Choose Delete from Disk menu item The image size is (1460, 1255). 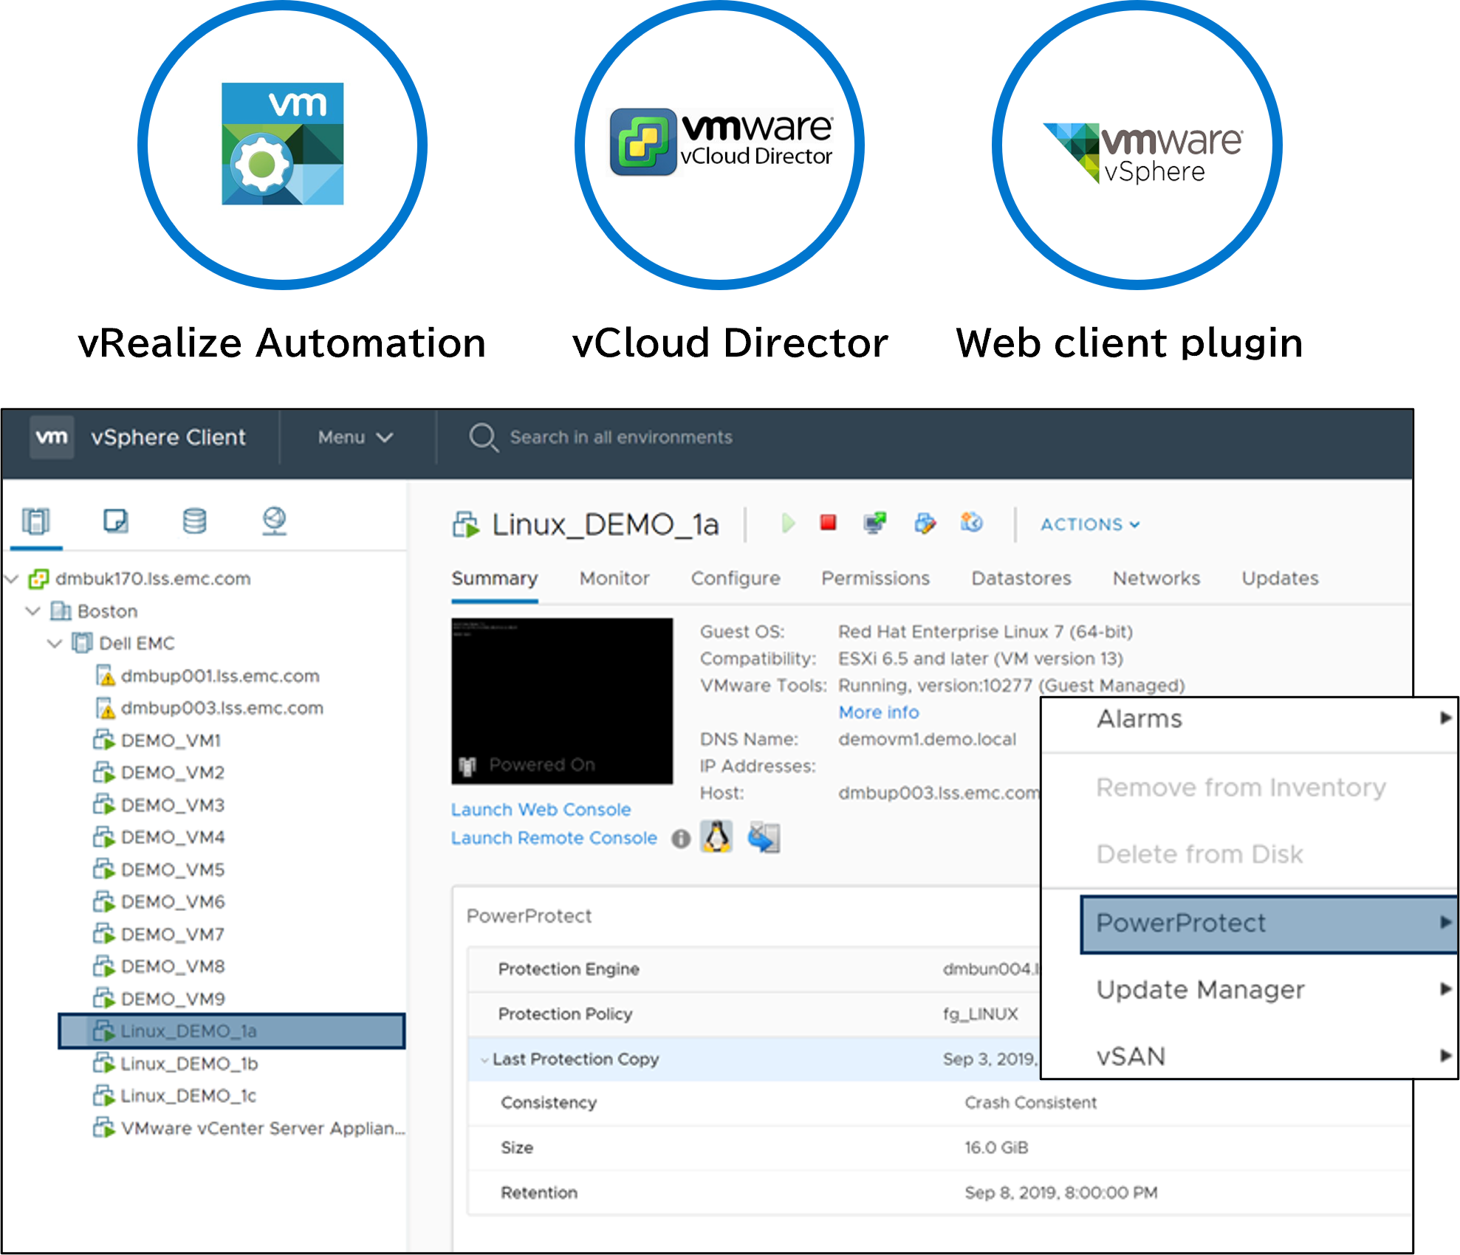tap(1199, 854)
